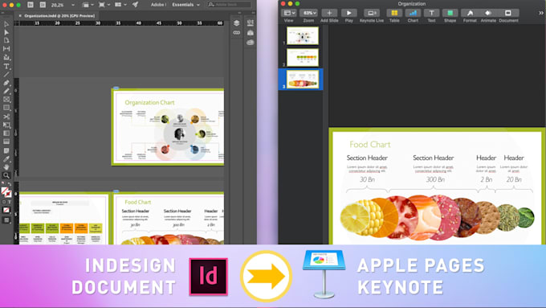This screenshot has width=546, height=308.
Task: Select the Pen tool in InDesign
Action: click(x=6, y=83)
